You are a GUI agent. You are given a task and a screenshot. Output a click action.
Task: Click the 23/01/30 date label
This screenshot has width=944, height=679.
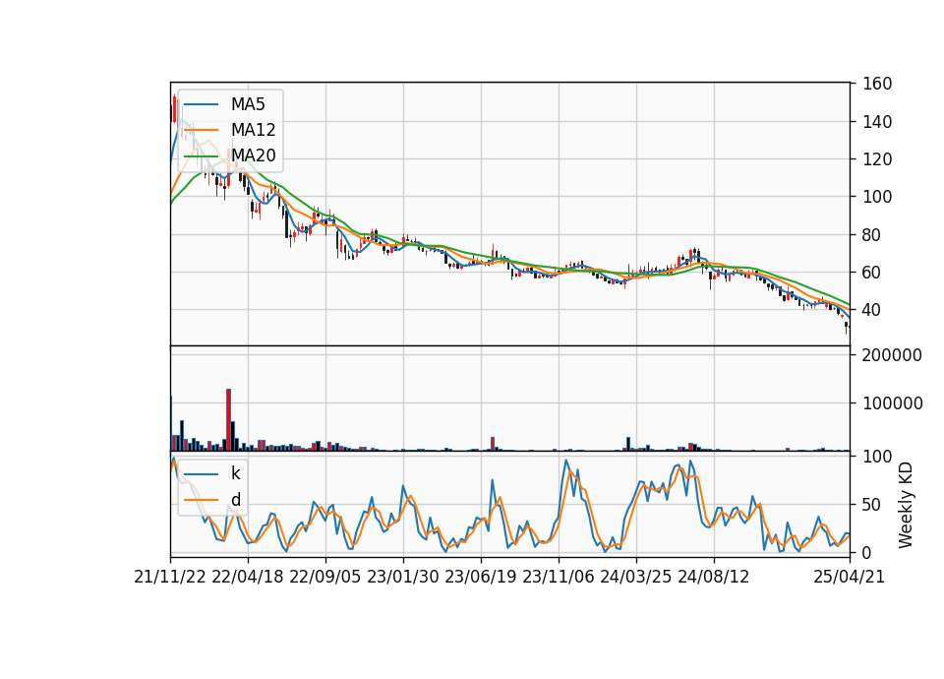point(403,577)
